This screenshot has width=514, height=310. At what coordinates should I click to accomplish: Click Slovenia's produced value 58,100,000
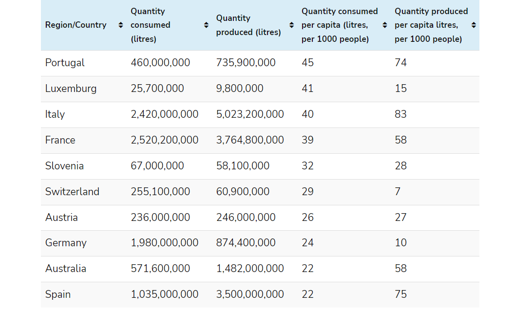point(243,166)
